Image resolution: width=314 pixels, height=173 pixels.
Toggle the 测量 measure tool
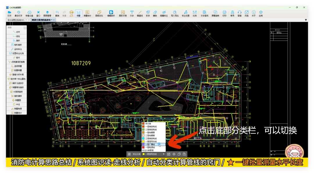click(x=78, y=14)
